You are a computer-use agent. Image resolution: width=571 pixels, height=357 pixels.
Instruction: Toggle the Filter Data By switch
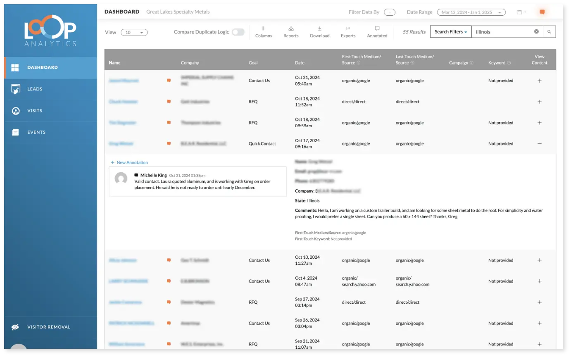tap(389, 12)
